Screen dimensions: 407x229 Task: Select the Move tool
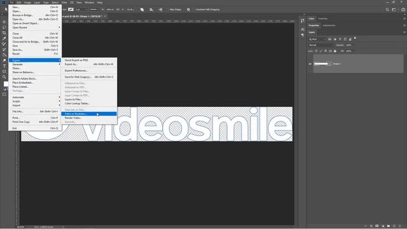[4, 22]
